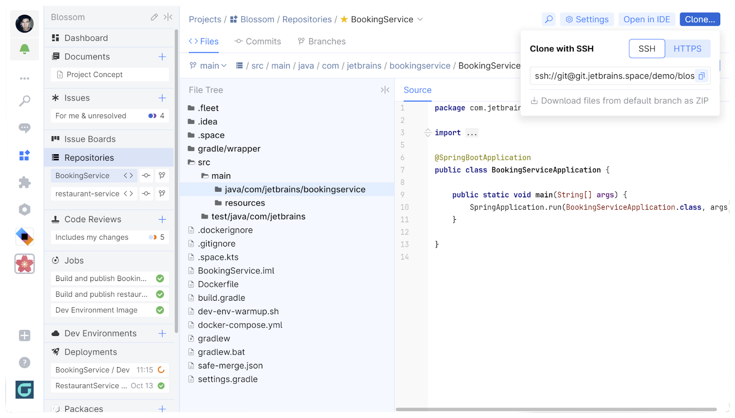Open 'Project Concept' document

coord(110,75)
